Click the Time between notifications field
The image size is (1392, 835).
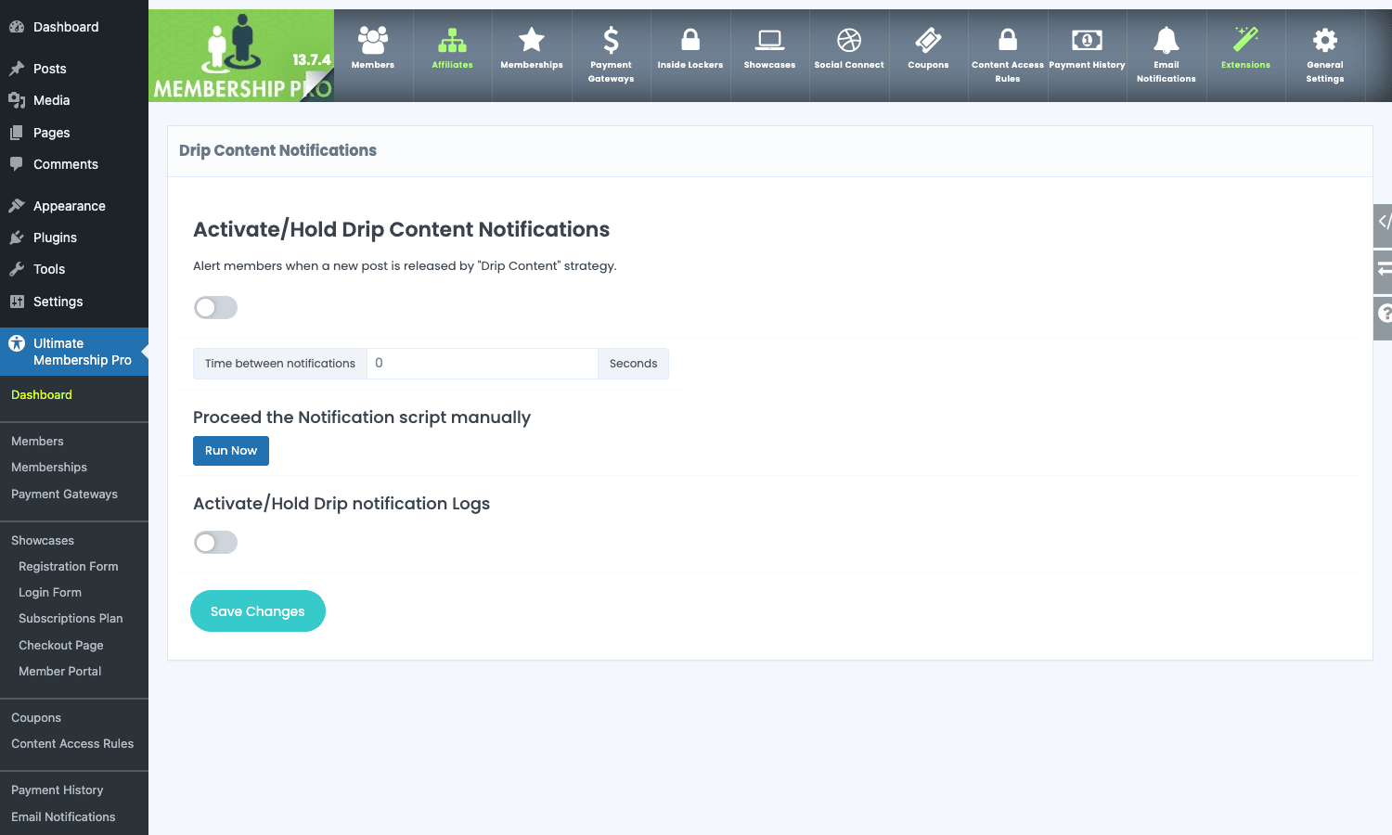point(483,364)
